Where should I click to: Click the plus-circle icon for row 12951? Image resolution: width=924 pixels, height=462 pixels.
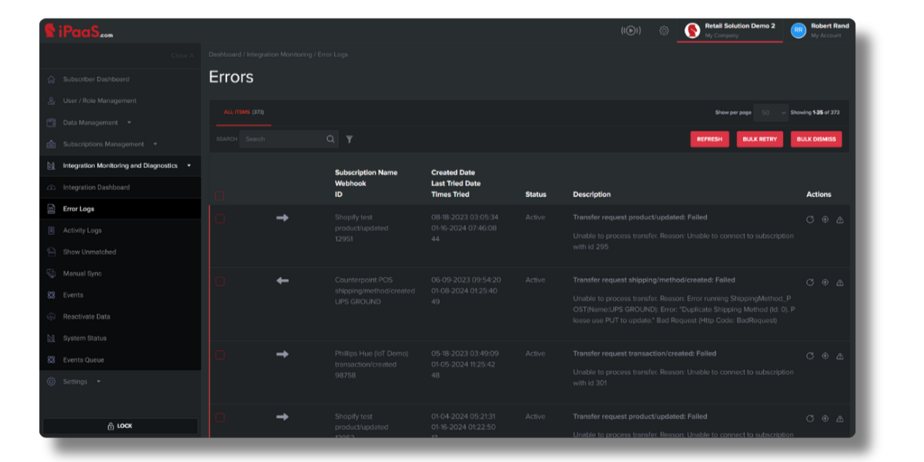point(825,219)
